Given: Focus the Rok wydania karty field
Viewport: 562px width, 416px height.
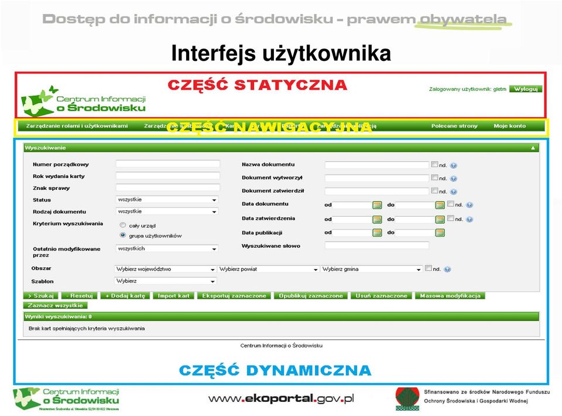Looking at the screenshot, I should [x=168, y=176].
